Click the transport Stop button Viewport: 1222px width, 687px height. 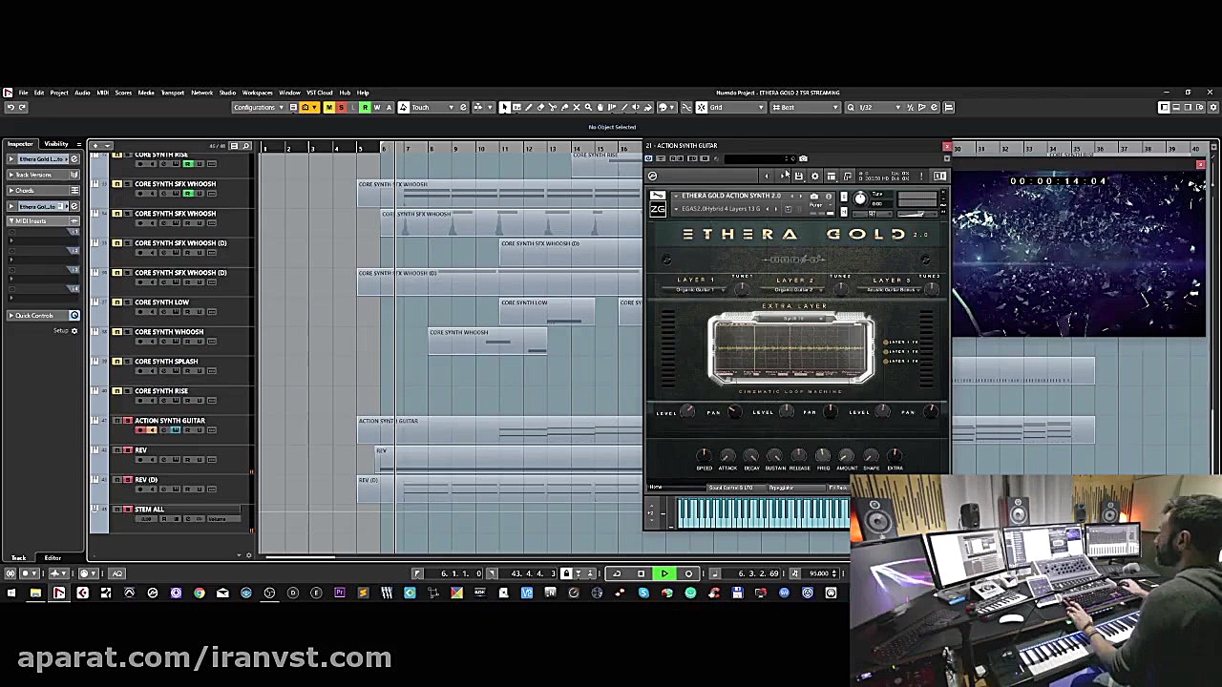(641, 573)
